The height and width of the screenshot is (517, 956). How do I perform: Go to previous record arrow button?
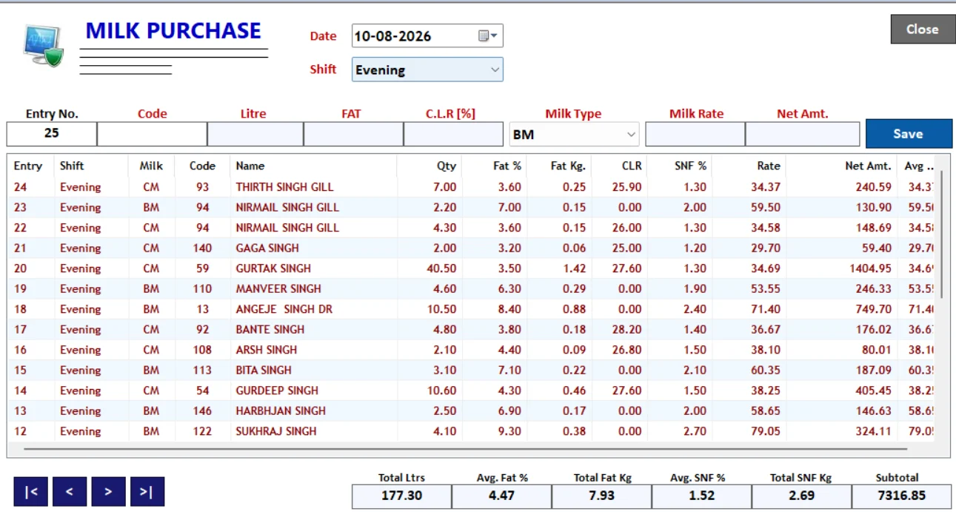[69, 492]
